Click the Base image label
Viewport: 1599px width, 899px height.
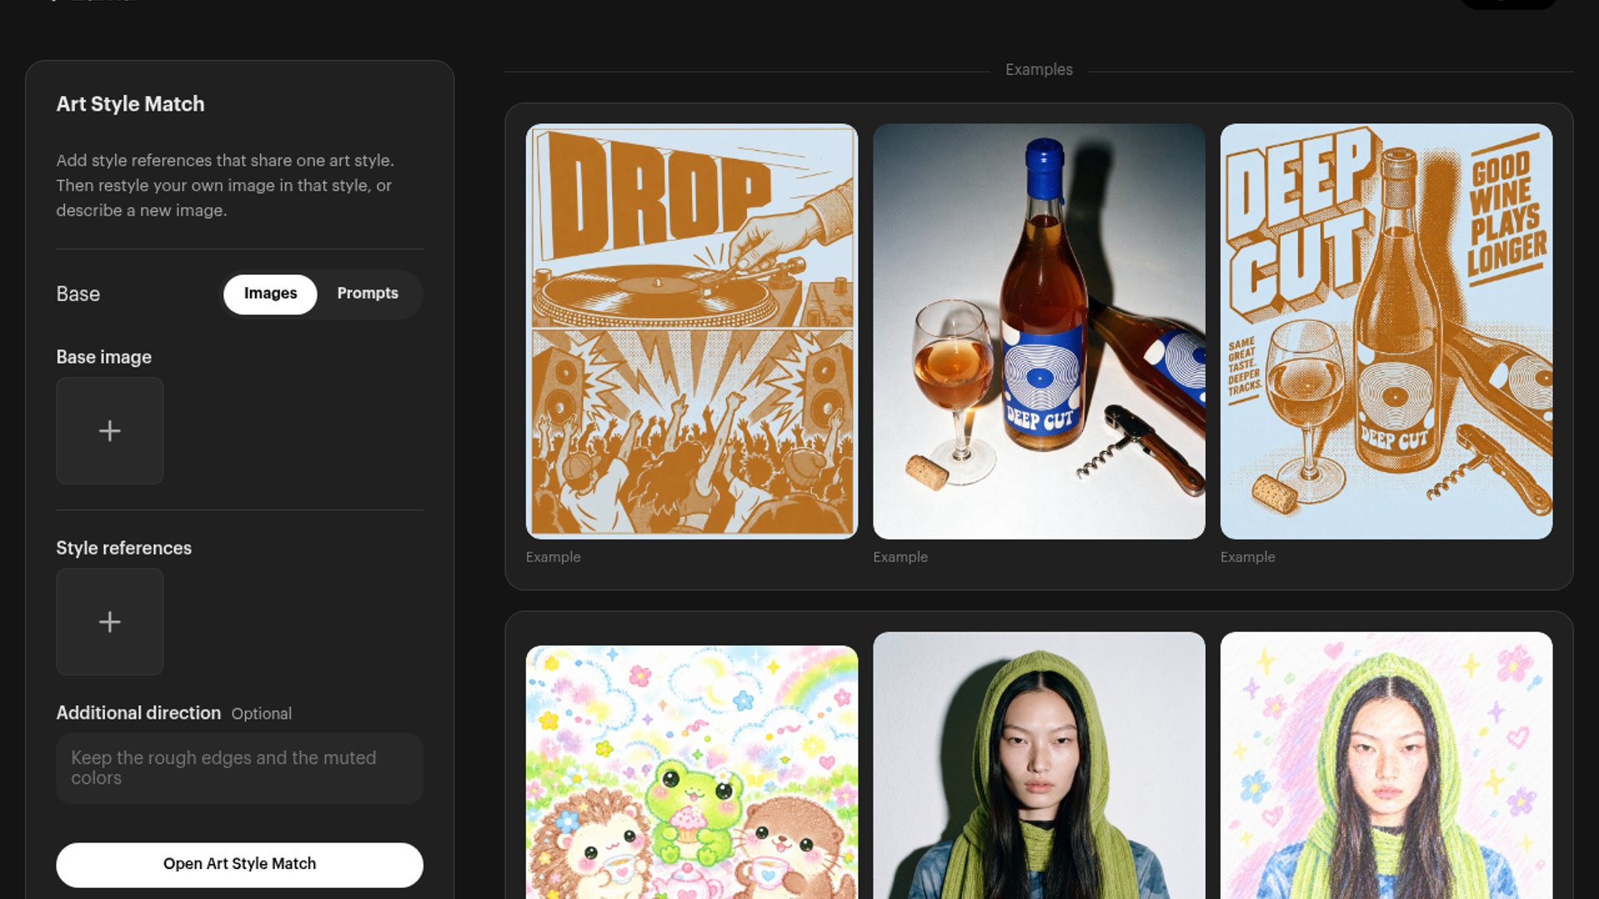pyautogui.click(x=104, y=357)
